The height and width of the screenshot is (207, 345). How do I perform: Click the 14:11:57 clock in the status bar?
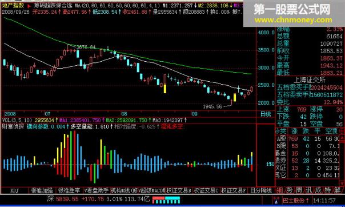[x=324, y=200]
